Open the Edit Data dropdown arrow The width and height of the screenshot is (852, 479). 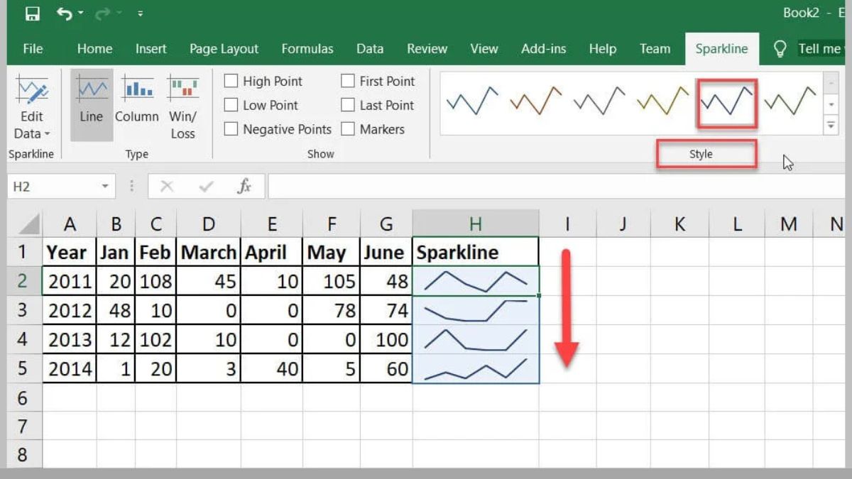pos(48,133)
